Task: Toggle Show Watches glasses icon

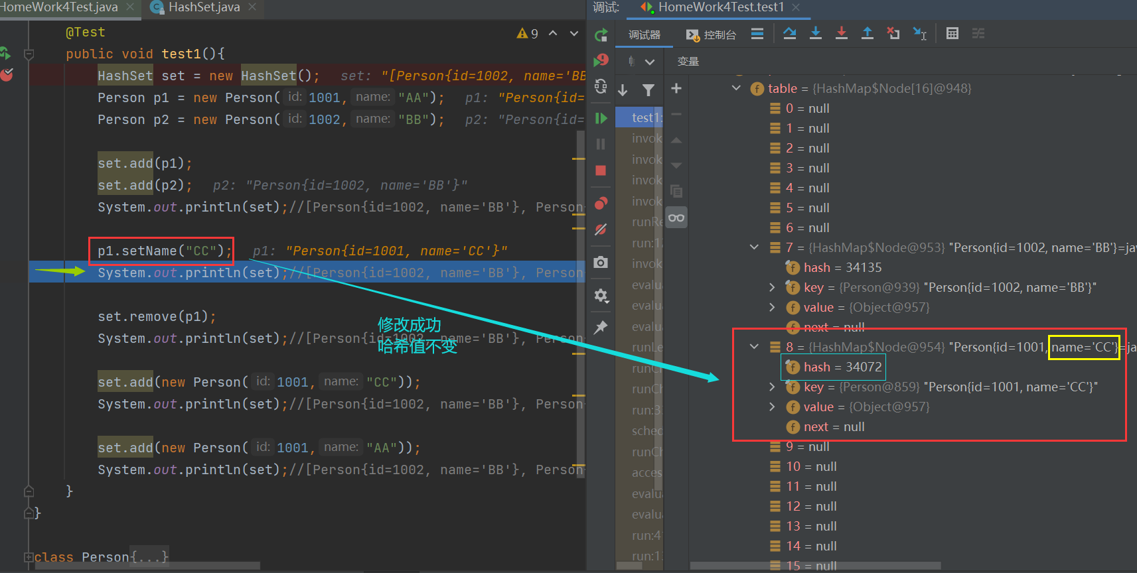Action: pos(676,218)
